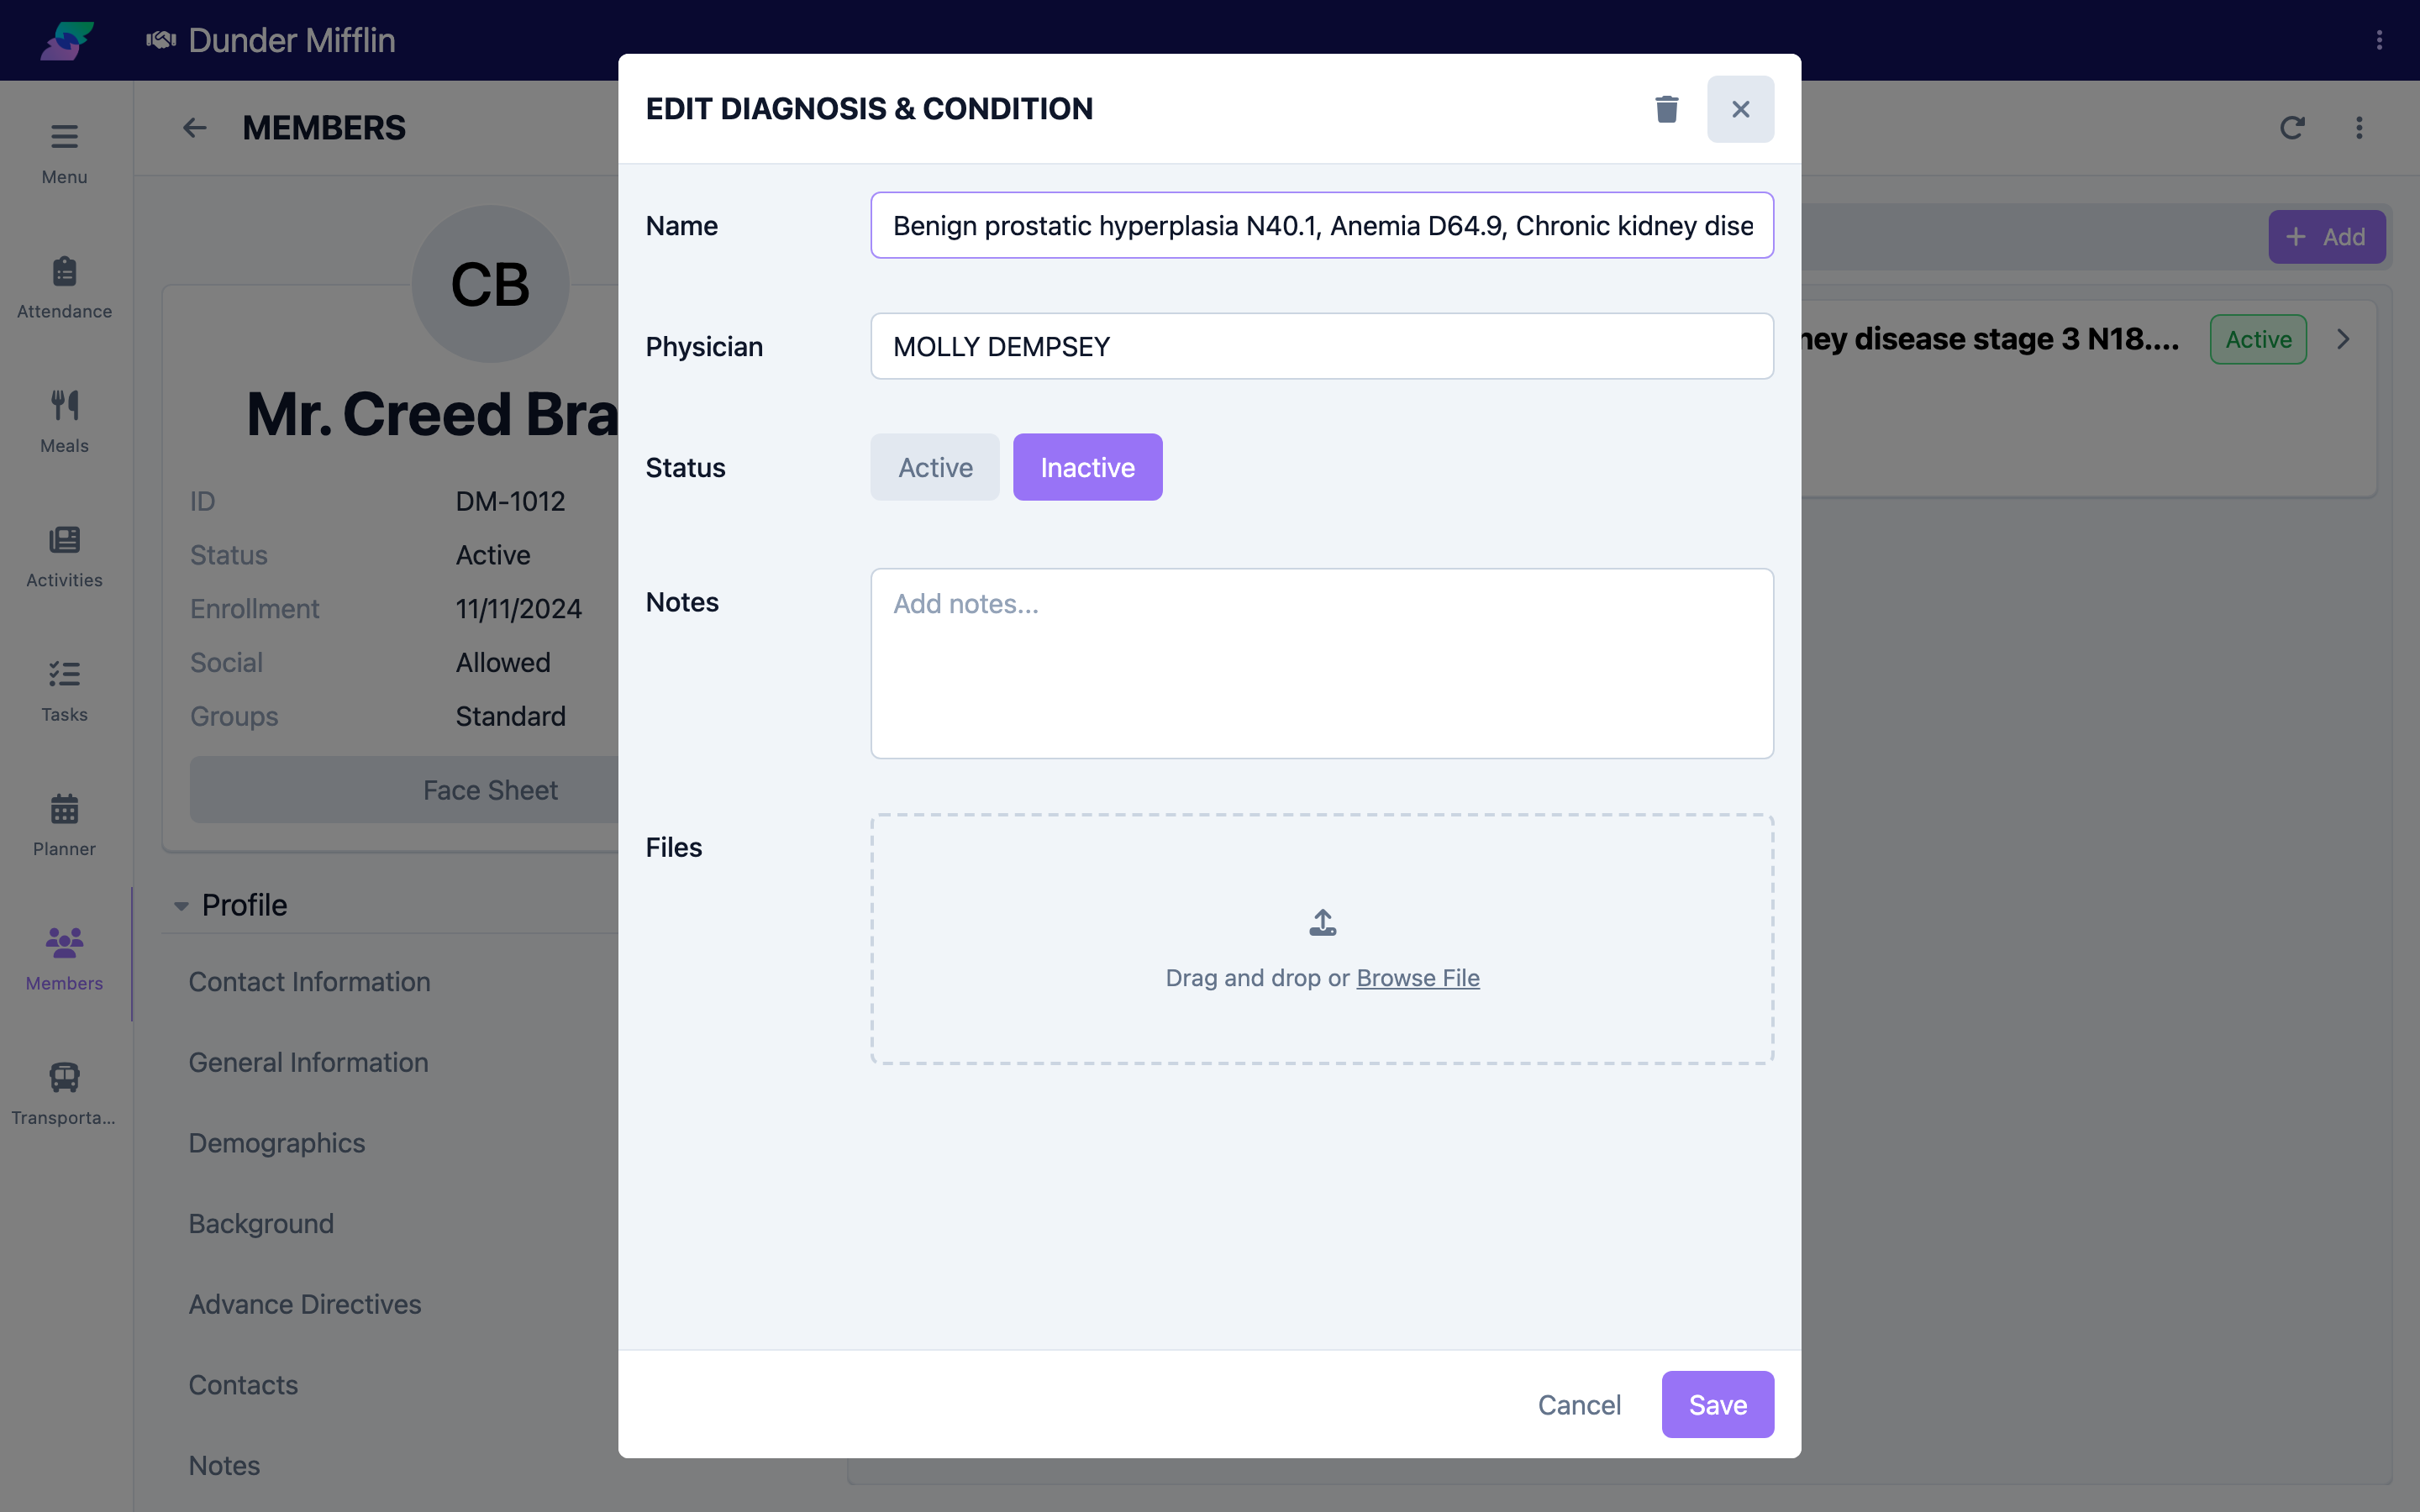Set status to Active
The height and width of the screenshot is (1512, 2420).
point(935,467)
